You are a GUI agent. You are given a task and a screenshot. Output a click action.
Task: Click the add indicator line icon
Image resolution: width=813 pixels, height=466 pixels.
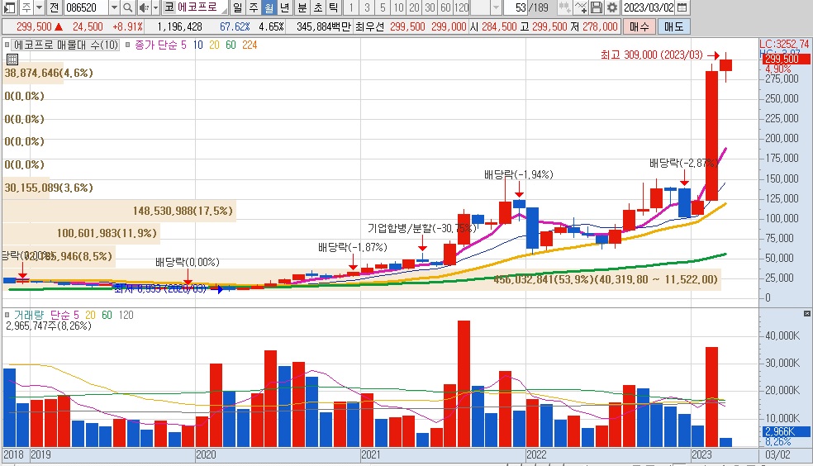(581, 7)
